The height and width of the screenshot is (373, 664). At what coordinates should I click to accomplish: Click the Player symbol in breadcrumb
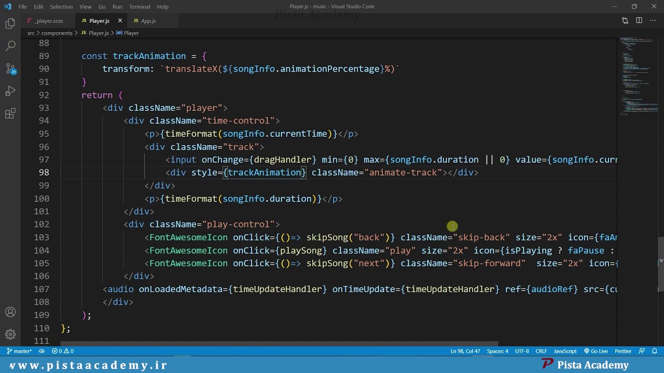point(128,33)
